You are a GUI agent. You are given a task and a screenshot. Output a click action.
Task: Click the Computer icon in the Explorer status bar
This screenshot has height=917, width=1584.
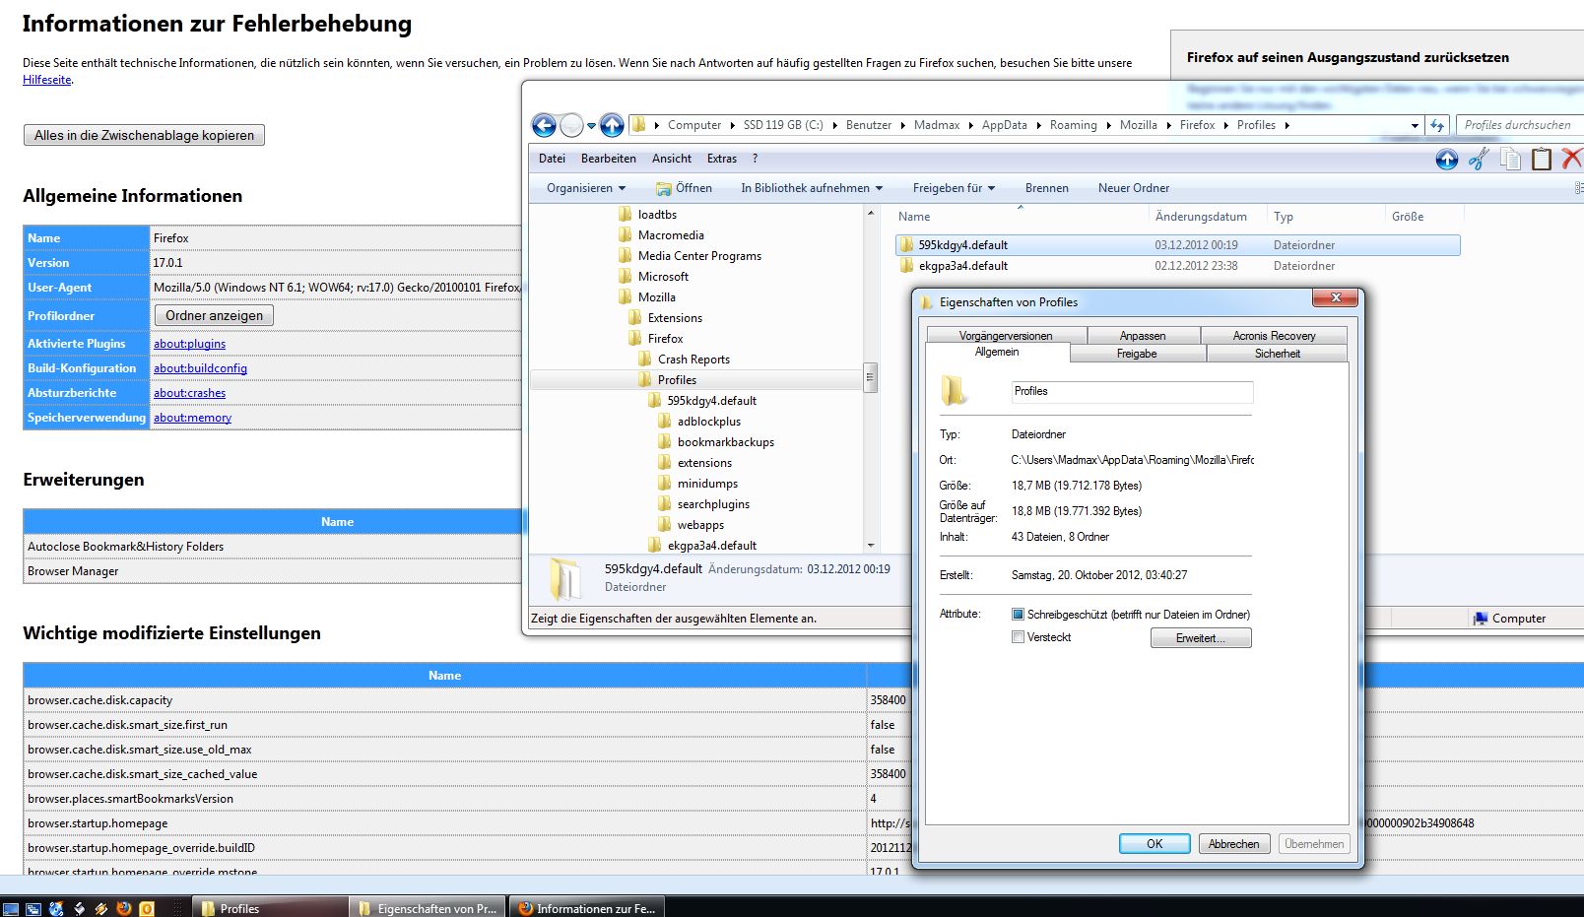(x=1480, y=619)
